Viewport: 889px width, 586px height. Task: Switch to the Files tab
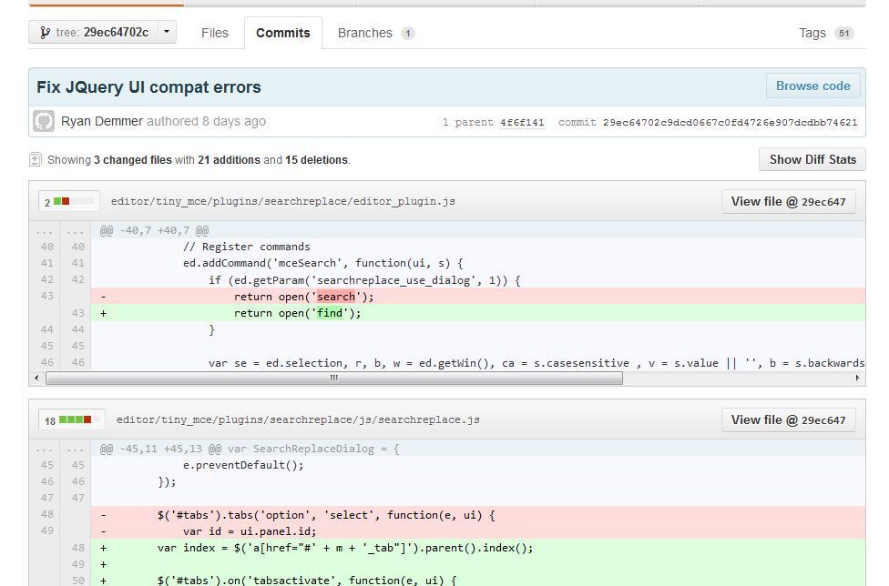pos(214,33)
